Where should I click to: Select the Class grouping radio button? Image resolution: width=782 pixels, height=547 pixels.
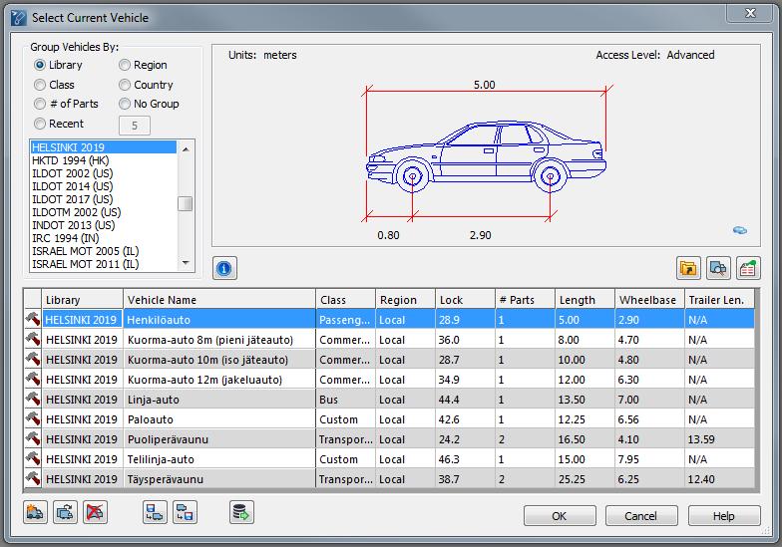[x=40, y=85]
